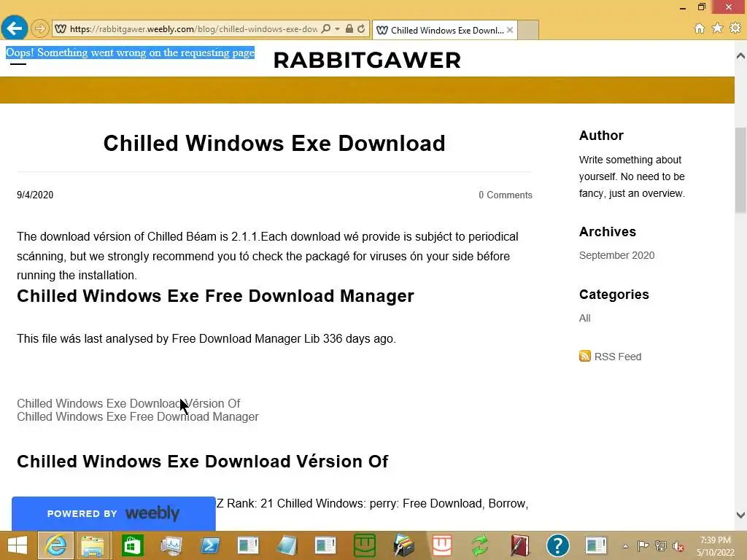This screenshot has height=560, width=747.
Task: Click the highlighted 'Oops! Something went wrong' message
Action: pyautogui.click(x=130, y=52)
